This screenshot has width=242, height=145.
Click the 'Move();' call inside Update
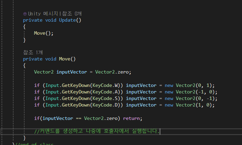point(44,33)
